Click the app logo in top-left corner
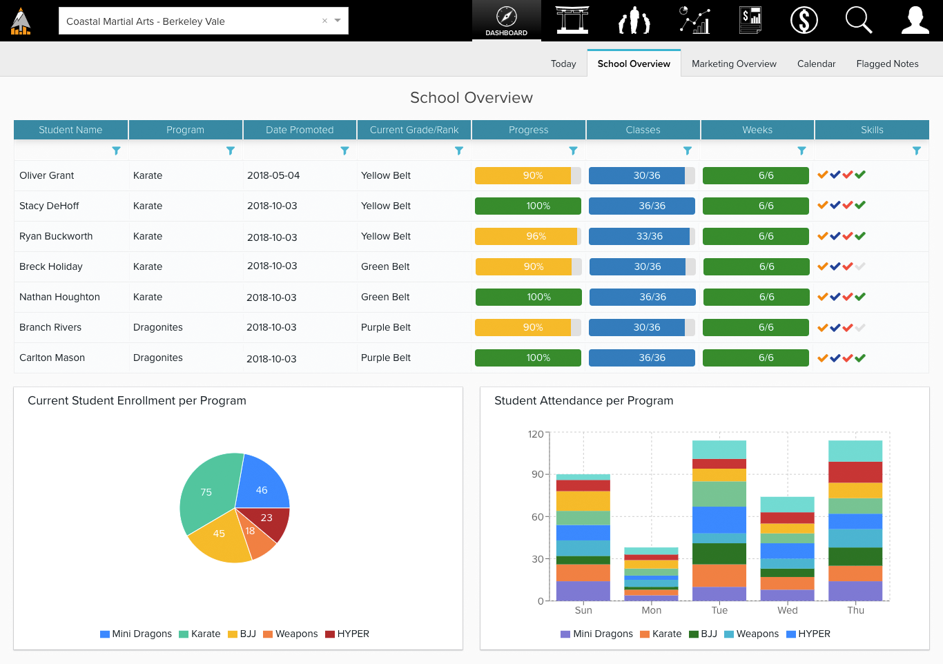The width and height of the screenshot is (943, 664). pyautogui.click(x=21, y=21)
